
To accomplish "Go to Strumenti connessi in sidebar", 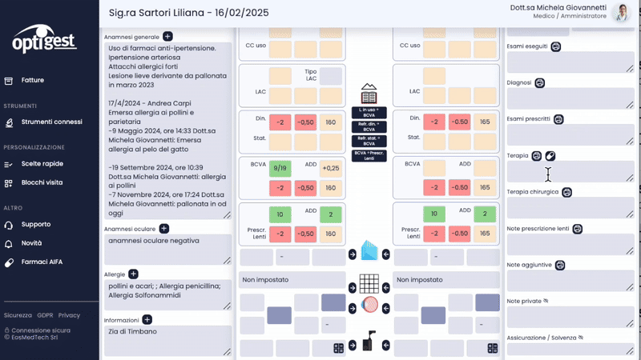I will click(51, 122).
